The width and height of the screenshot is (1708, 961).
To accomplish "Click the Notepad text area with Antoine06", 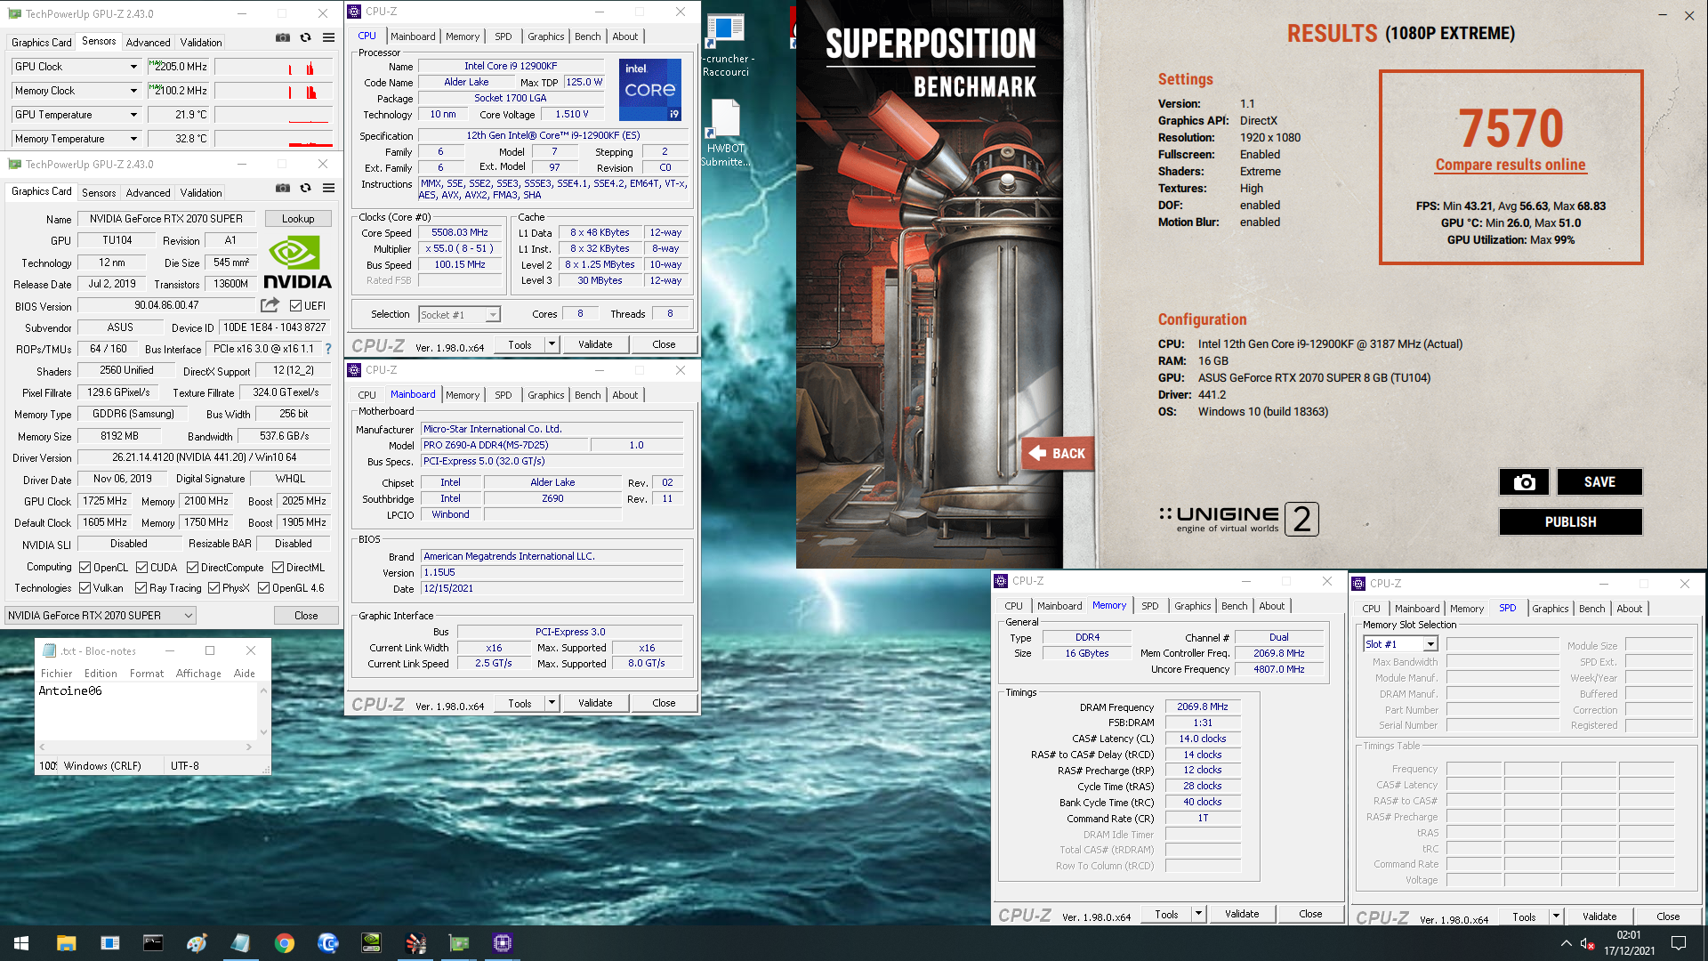I will pos(147,712).
